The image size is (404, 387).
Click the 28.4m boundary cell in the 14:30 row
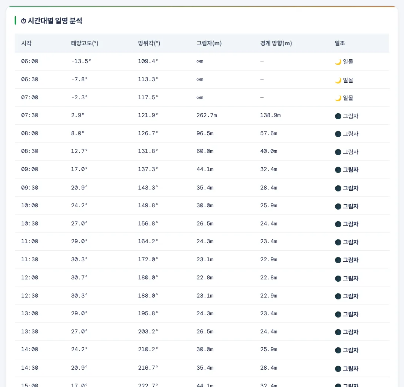point(269,368)
